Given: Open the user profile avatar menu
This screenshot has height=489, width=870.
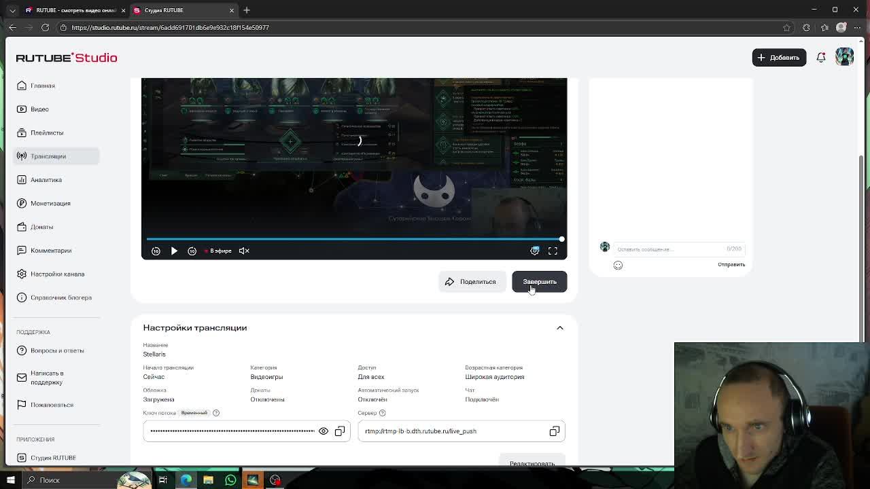Looking at the screenshot, I should pyautogui.click(x=844, y=57).
